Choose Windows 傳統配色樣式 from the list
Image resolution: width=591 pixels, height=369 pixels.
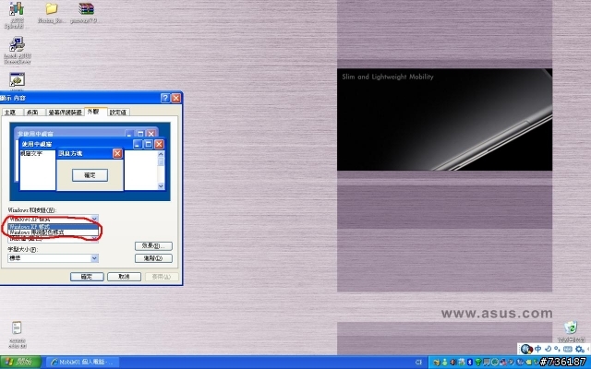pos(53,232)
